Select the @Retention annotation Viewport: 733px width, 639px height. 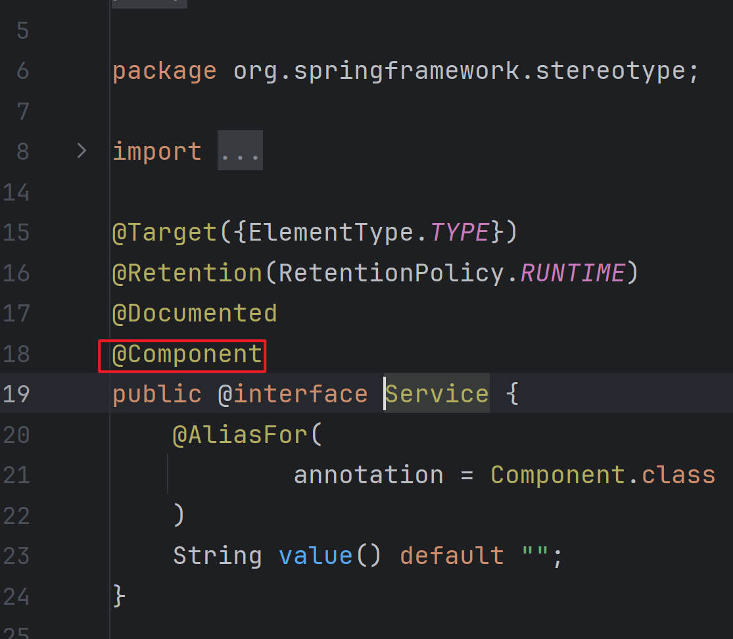[x=187, y=273]
